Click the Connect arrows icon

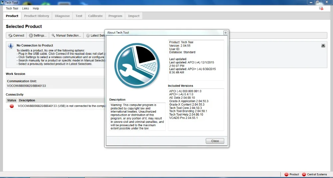10,36
